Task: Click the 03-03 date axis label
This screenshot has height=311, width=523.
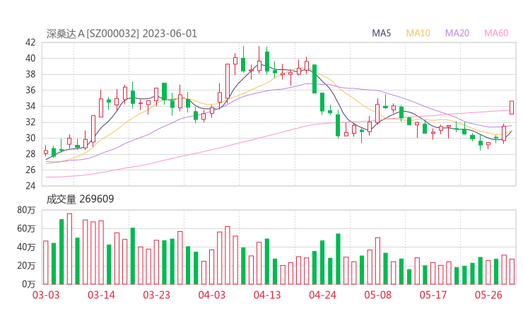Action: click(x=46, y=295)
